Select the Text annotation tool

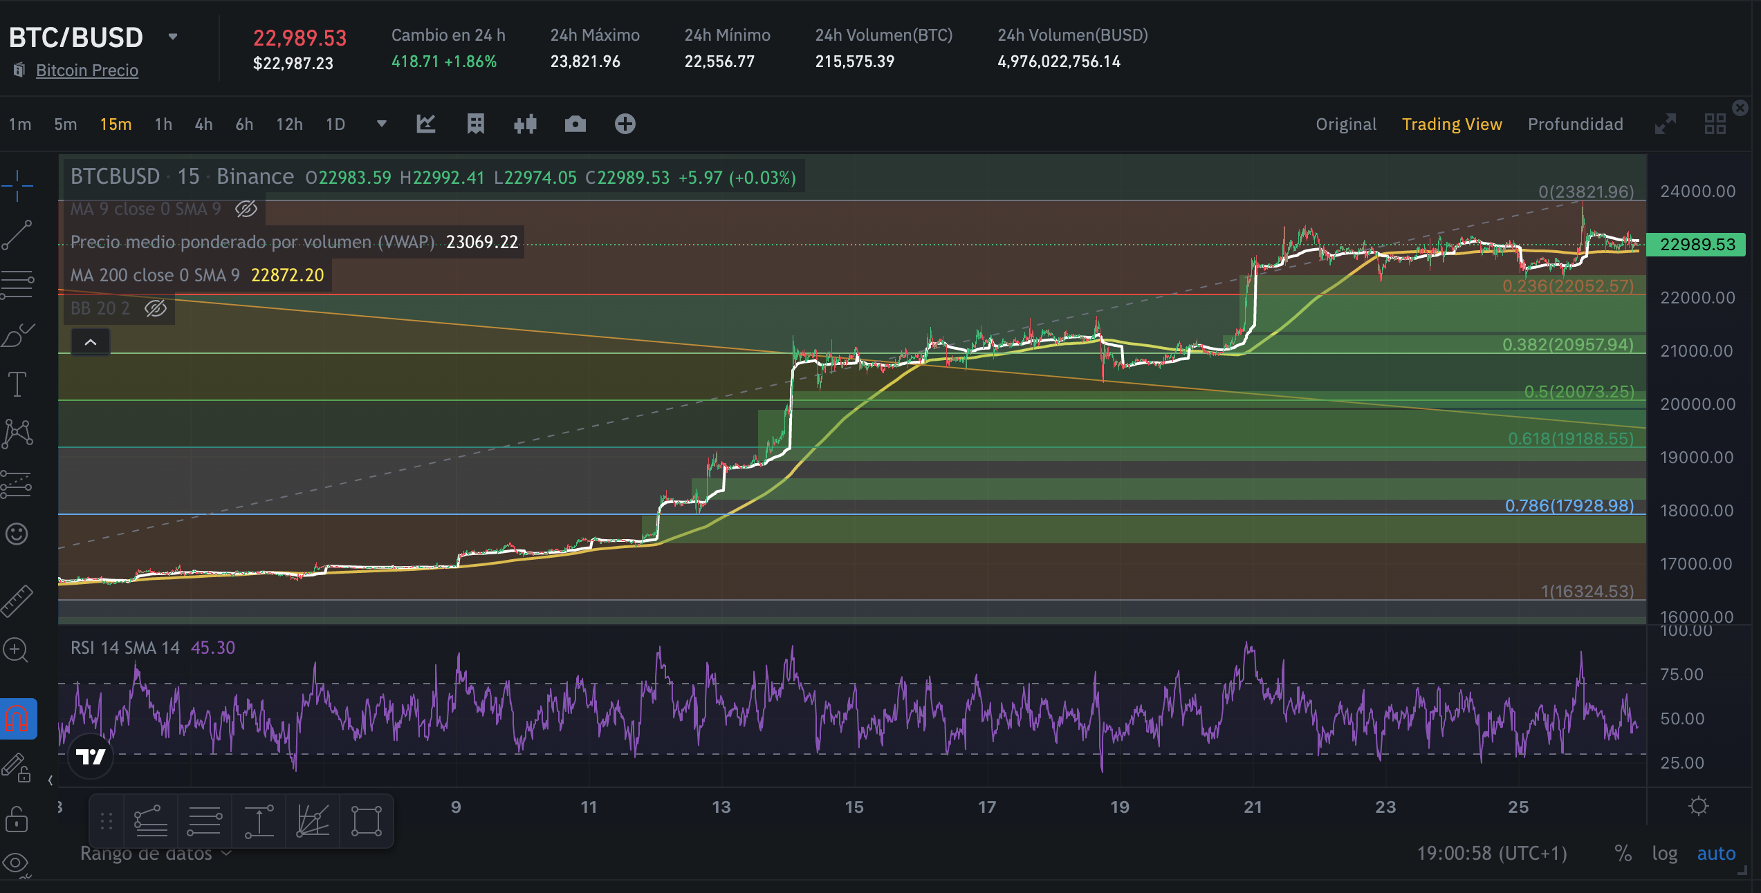click(x=17, y=384)
